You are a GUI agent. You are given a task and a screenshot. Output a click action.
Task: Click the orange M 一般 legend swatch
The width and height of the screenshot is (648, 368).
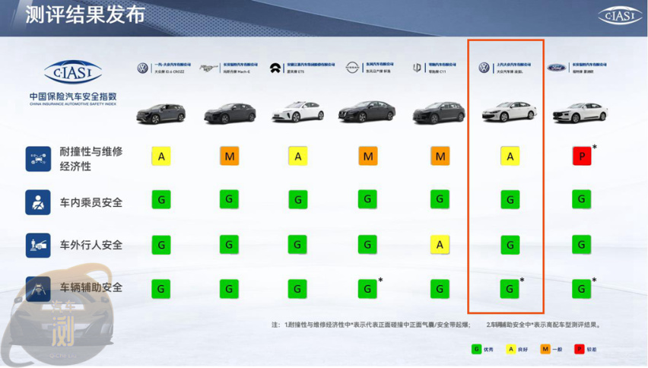545,349
